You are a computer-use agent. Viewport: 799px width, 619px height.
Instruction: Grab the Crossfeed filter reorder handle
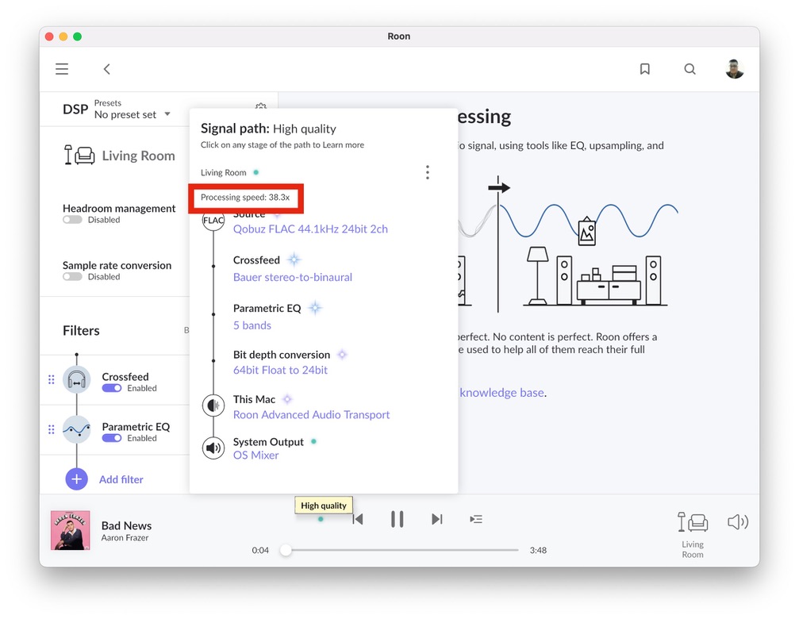(x=51, y=379)
